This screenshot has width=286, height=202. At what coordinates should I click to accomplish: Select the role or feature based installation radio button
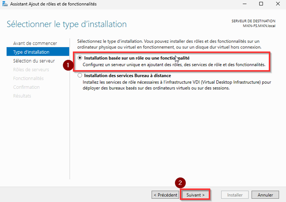click(80, 58)
